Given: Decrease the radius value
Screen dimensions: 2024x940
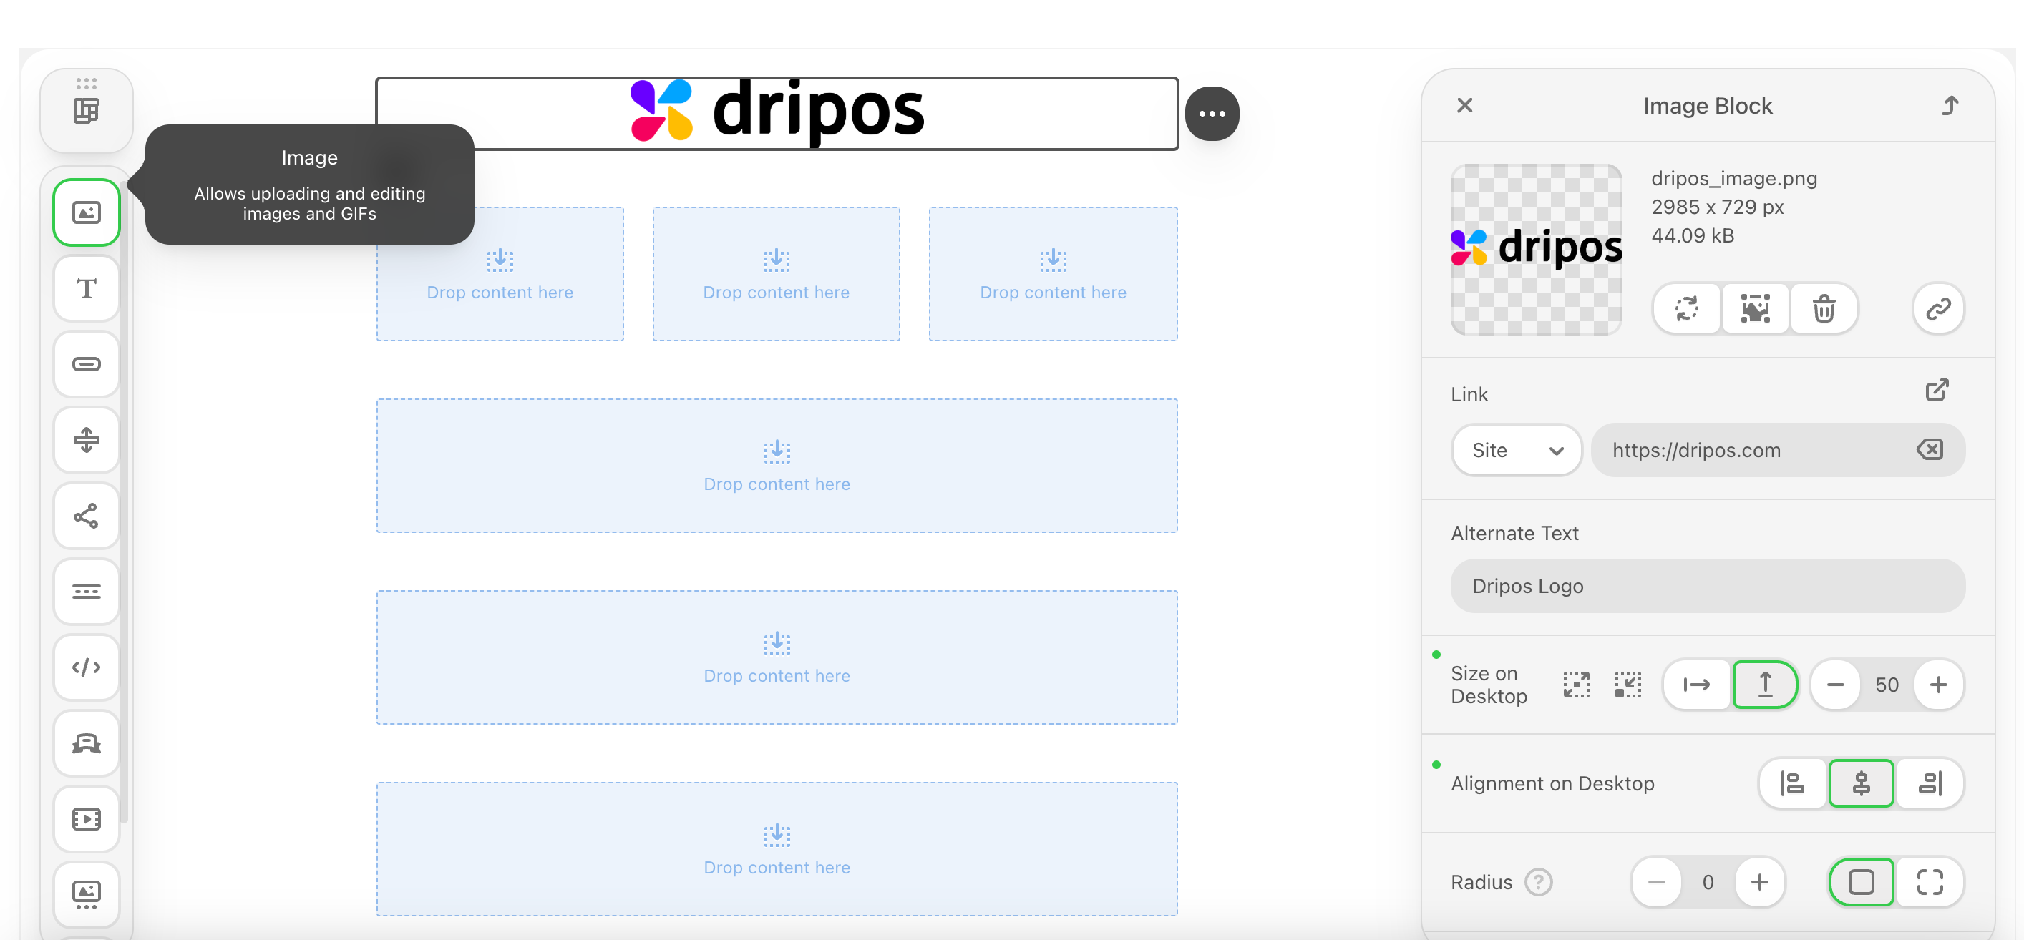Looking at the screenshot, I should pyautogui.click(x=1656, y=882).
